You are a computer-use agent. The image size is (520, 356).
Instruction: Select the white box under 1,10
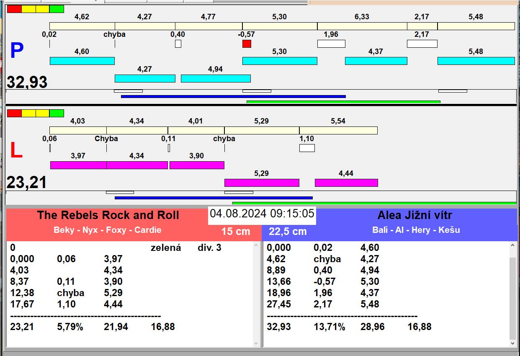[x=307, y=148]
